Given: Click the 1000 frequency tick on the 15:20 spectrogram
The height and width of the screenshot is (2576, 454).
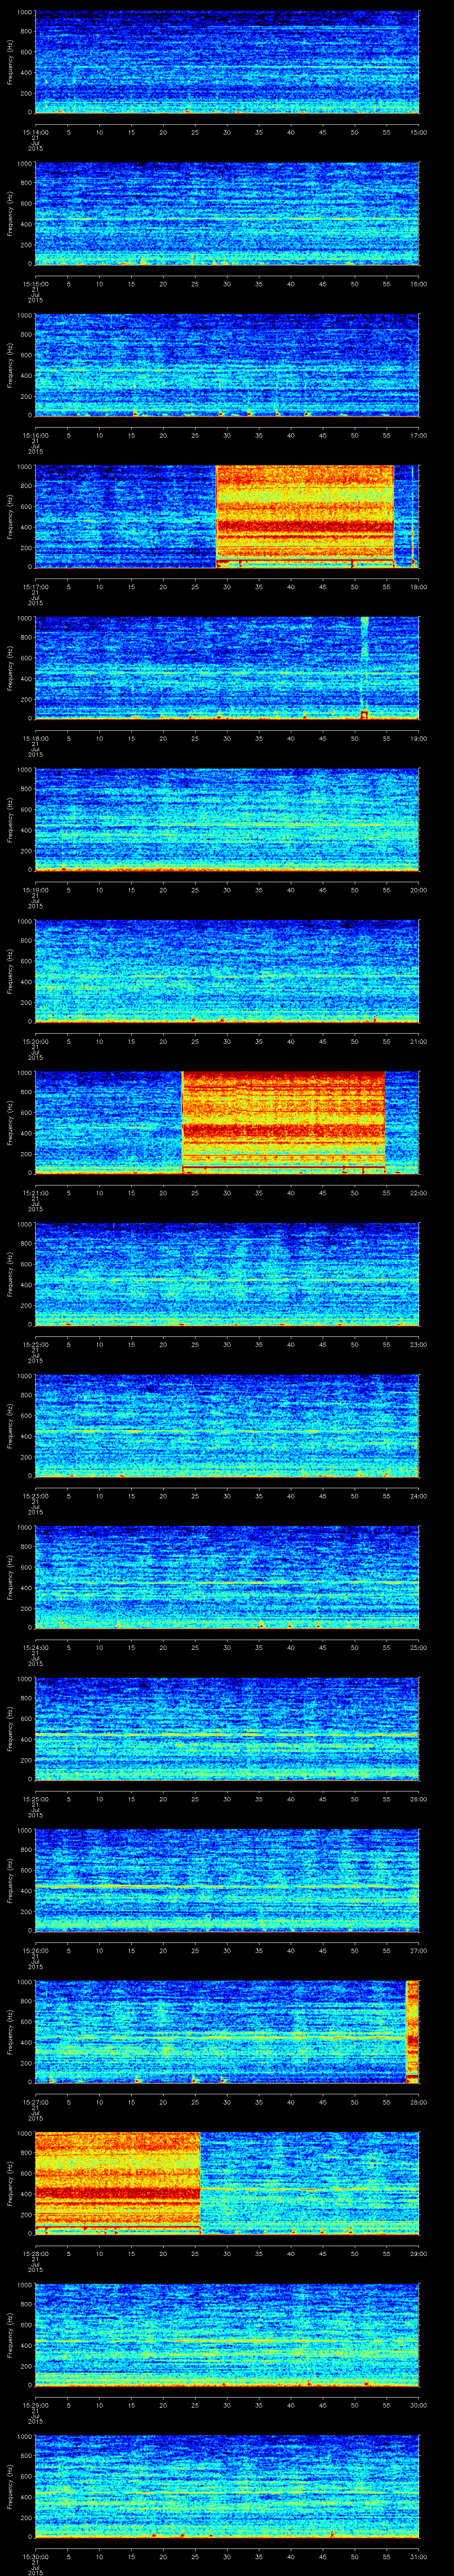Looking at the screenshot, I should [x=25, y=922].
